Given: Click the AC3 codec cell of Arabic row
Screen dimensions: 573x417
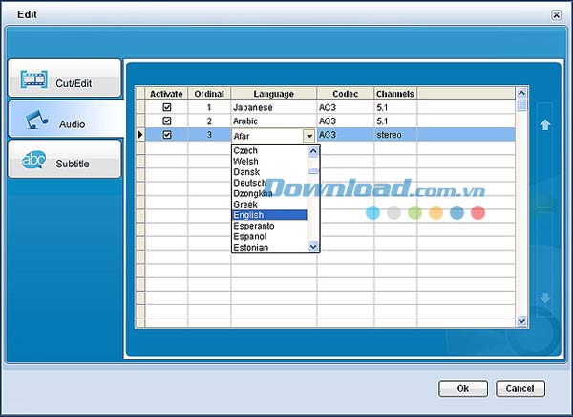Looking at the screenshot, I should [346, 121].
